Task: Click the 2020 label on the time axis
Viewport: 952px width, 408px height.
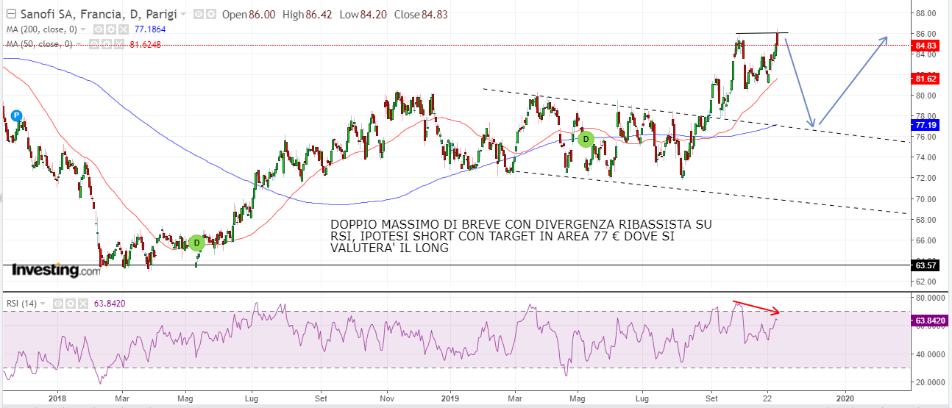Action: tap(845, 398)
